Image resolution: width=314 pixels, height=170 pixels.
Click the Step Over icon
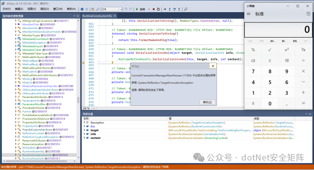(174, 9)
